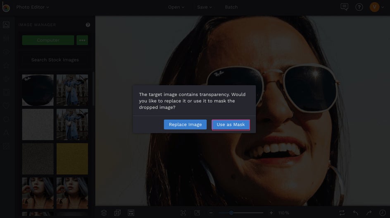
Task: Open the Frames sidebar tool
Action: (x=6, y=92)
